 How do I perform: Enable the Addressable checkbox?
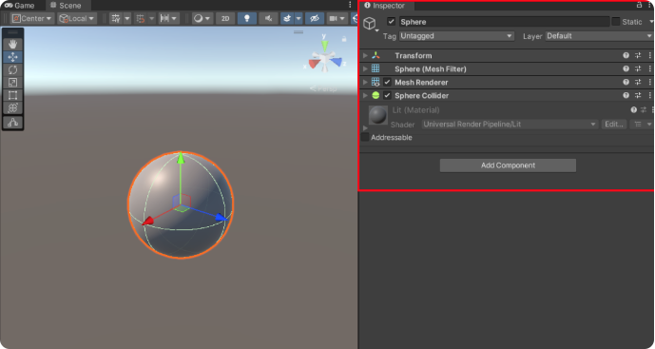pyautogui.click(x=365, y=137)
